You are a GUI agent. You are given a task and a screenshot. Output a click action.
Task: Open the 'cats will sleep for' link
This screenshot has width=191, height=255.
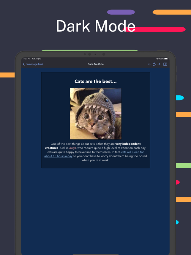pyautogui.click(x=132, y=152)
